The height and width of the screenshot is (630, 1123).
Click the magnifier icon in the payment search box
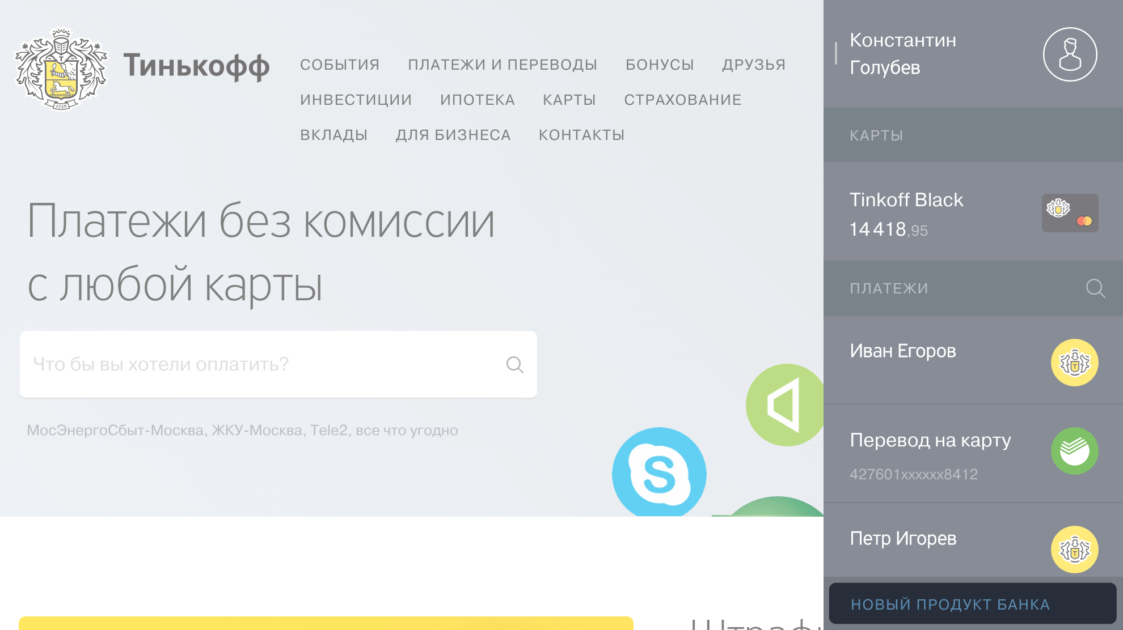pos(514,364)
